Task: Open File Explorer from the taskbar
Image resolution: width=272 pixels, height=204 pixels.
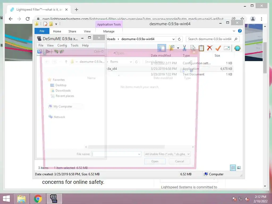Action: pyautogui.click(x=21, y=199)
